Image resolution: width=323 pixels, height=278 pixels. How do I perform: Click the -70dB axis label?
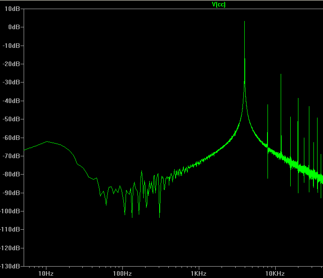pos(11,156)
